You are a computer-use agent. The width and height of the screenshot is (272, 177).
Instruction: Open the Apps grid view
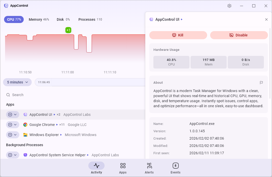[x=123, y=168]
